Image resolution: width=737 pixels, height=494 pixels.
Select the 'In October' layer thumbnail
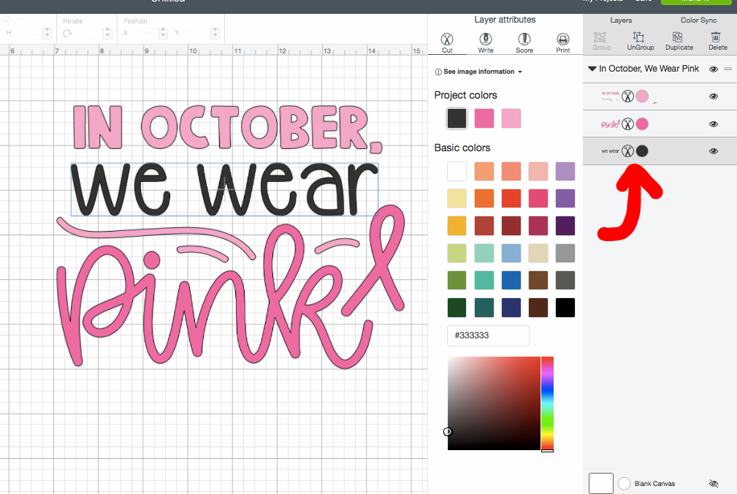click(x=610, y=96)
